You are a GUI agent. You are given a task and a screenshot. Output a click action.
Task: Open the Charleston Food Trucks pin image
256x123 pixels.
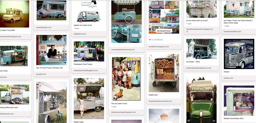click(x=89, y=51)
